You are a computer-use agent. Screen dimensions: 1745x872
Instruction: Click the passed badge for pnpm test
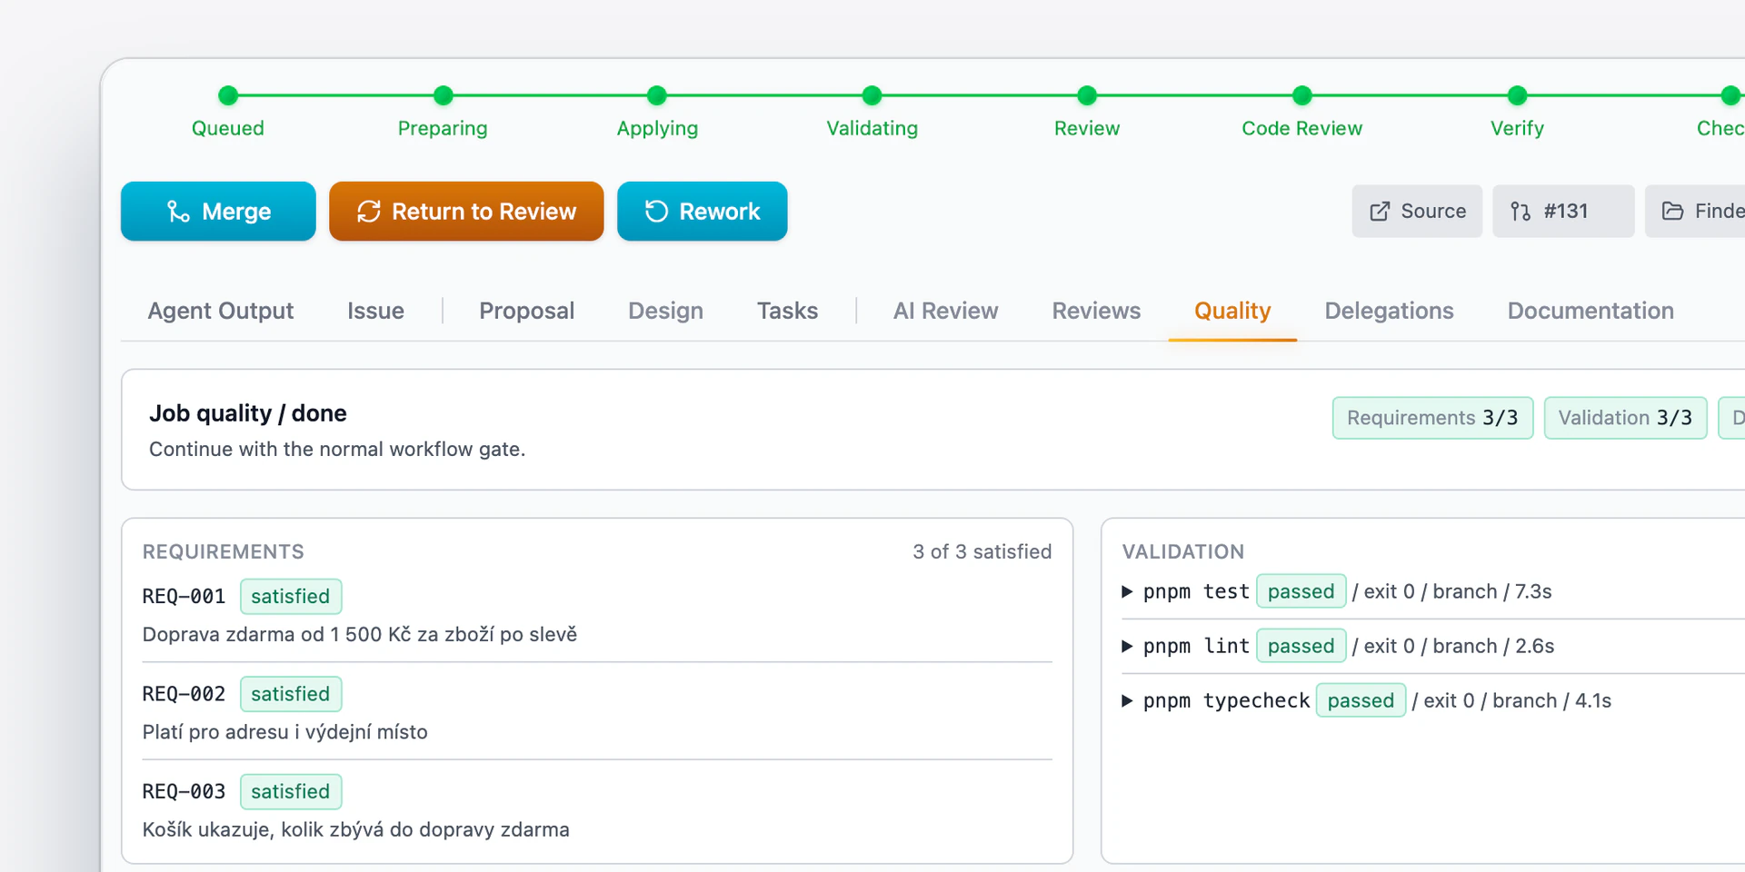click(x=1301, y=592)
